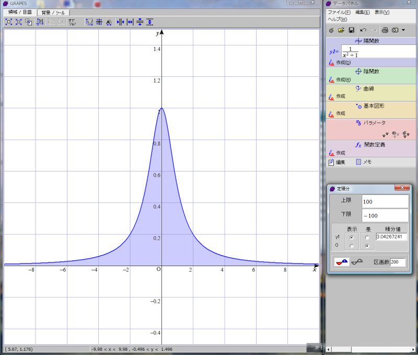Open the 表示(V) menu

pyautogui.click(x=383, y=12)
